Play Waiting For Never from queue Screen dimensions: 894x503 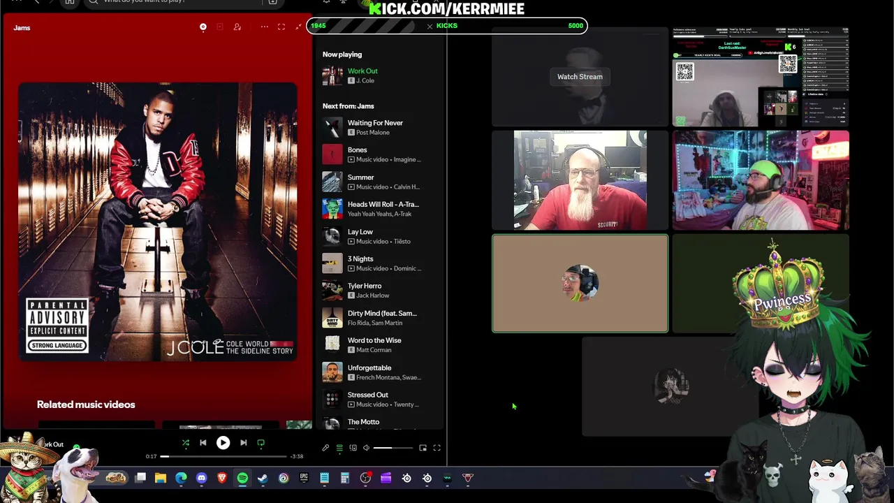coord(375,123)
